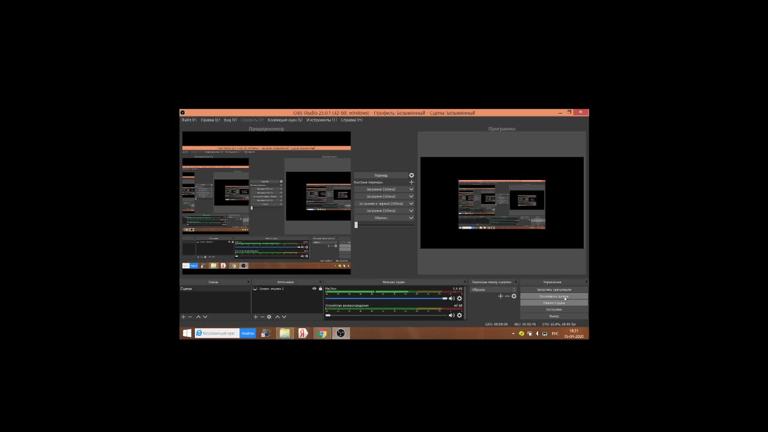Add a scene with the plus icon
This screenshot has width=768, height=432.
[x=184, y=317]
